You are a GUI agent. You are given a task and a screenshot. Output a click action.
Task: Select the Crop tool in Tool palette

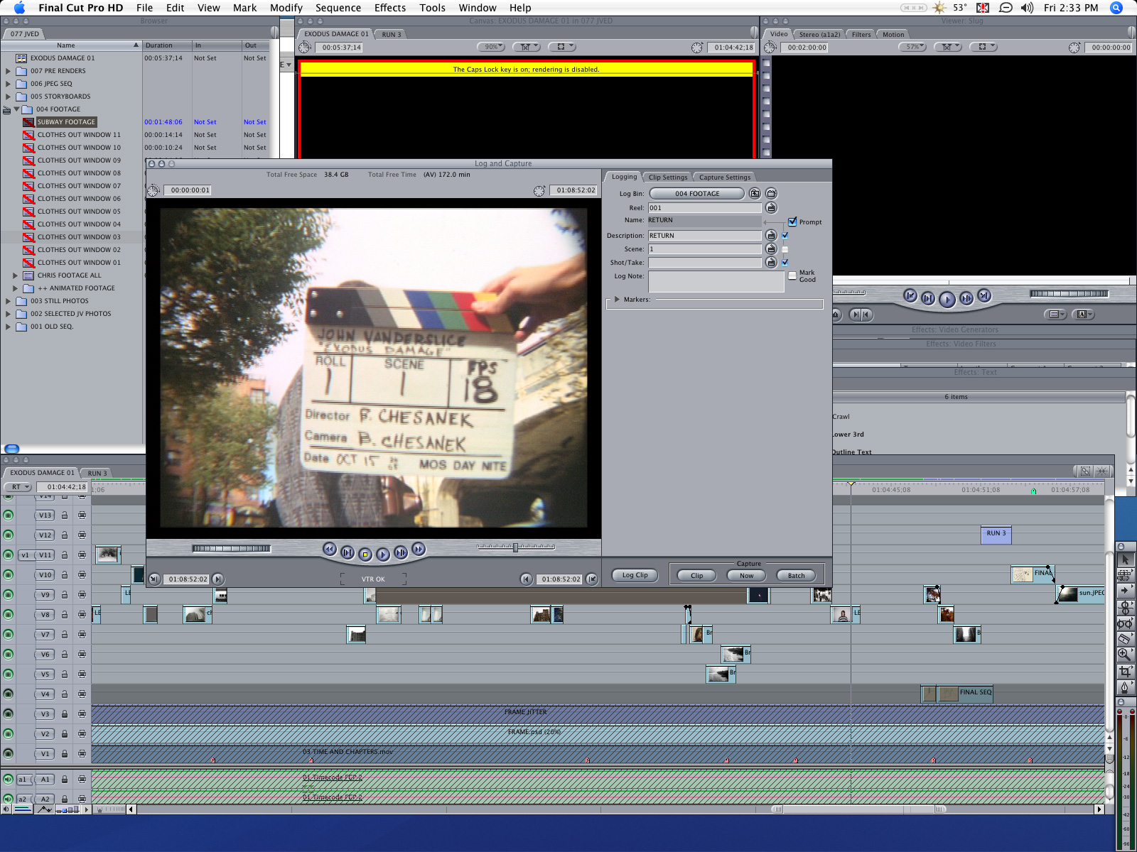[x=1125, y=670]
